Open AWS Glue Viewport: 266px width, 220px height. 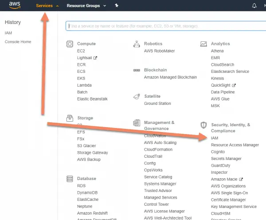click(x=220, y=99)
